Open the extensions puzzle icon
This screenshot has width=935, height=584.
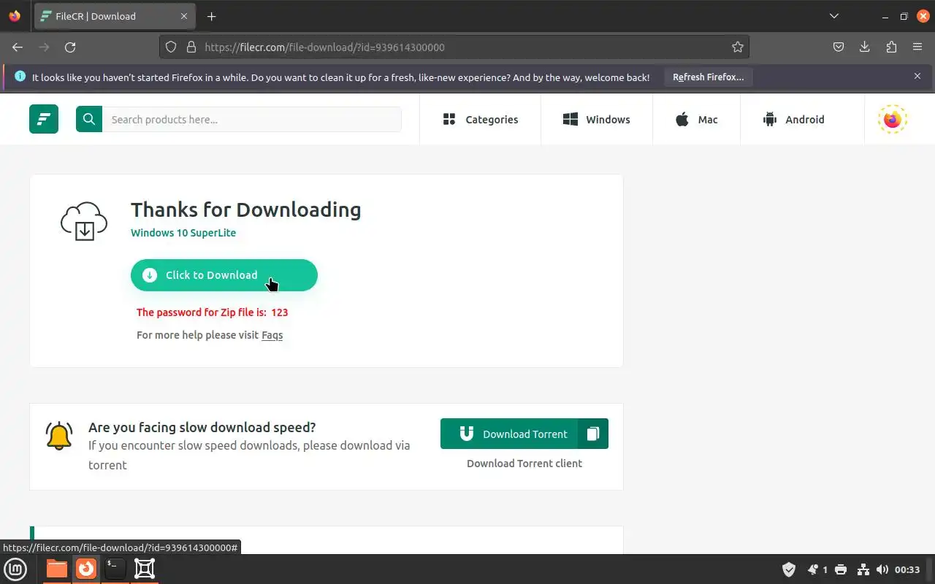tap(891, 47)
